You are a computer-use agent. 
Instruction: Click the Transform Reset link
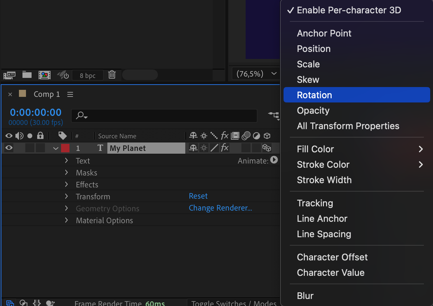[x=198, y=196]
